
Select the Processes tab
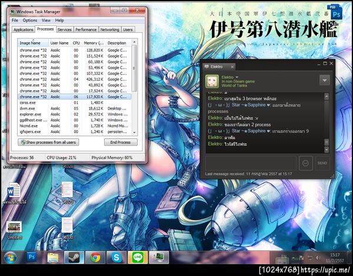click(45, 29)
